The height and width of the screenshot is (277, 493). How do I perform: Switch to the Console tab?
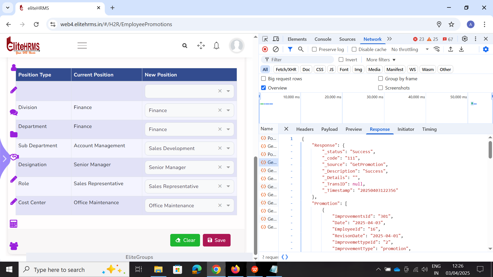(x=323, y=39)
